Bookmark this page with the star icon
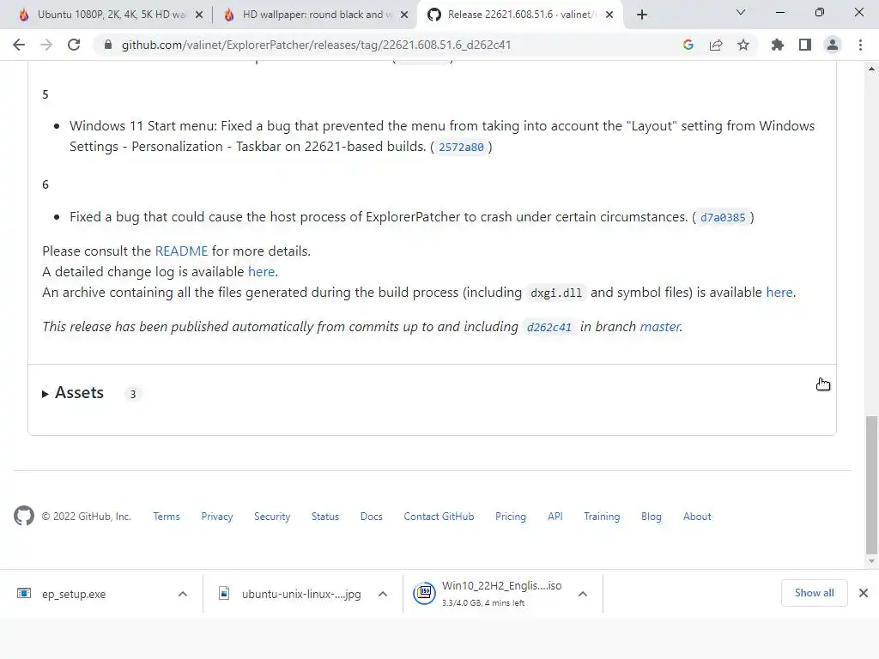Screen dimensions: 879x659 (743, 45)
